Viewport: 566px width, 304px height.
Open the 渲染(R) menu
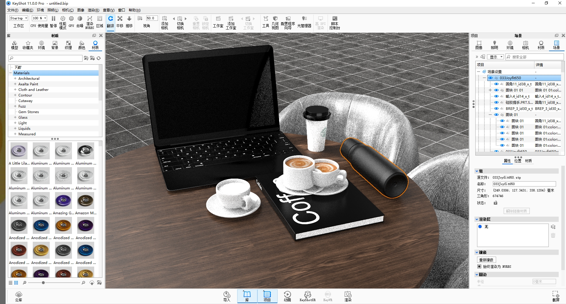pos(93,10)
